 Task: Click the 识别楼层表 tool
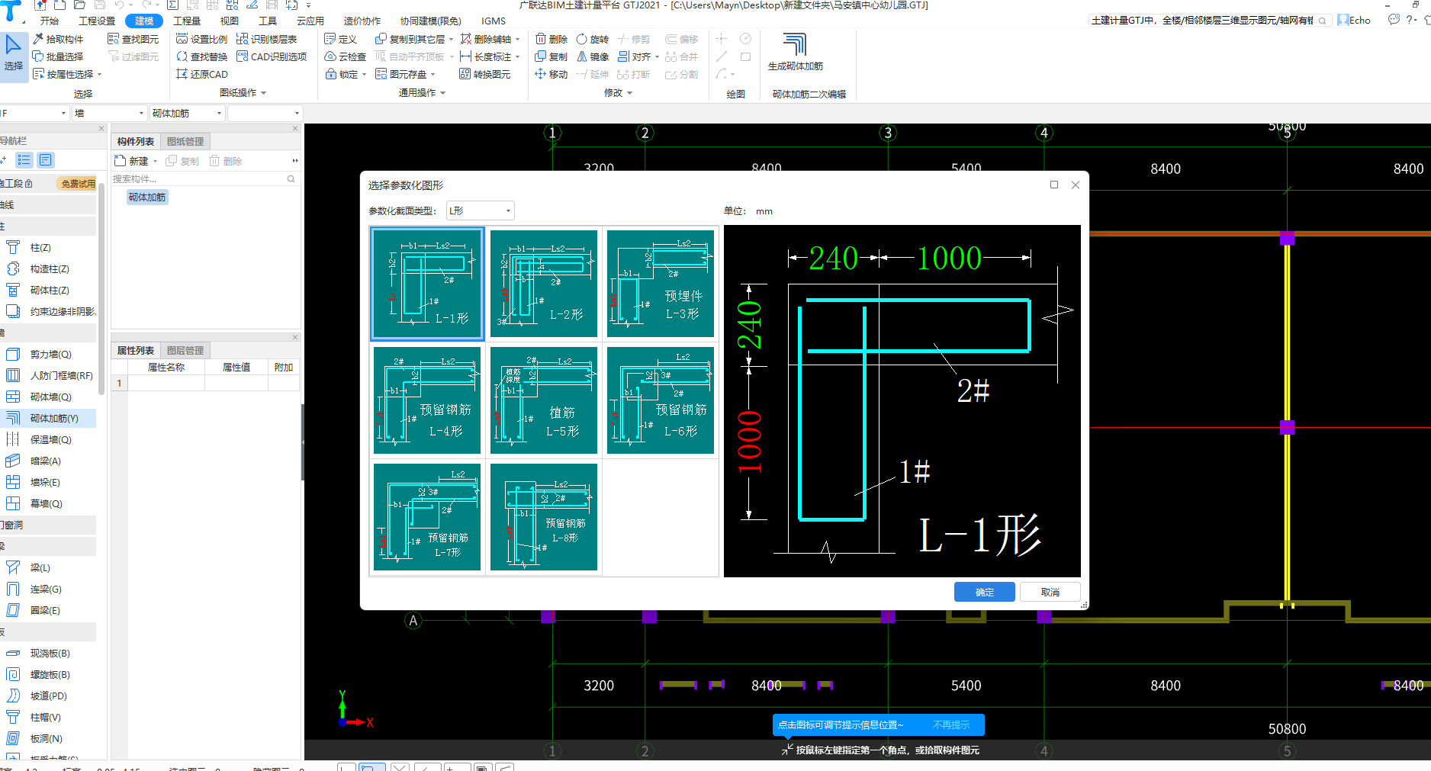(266, 39)
